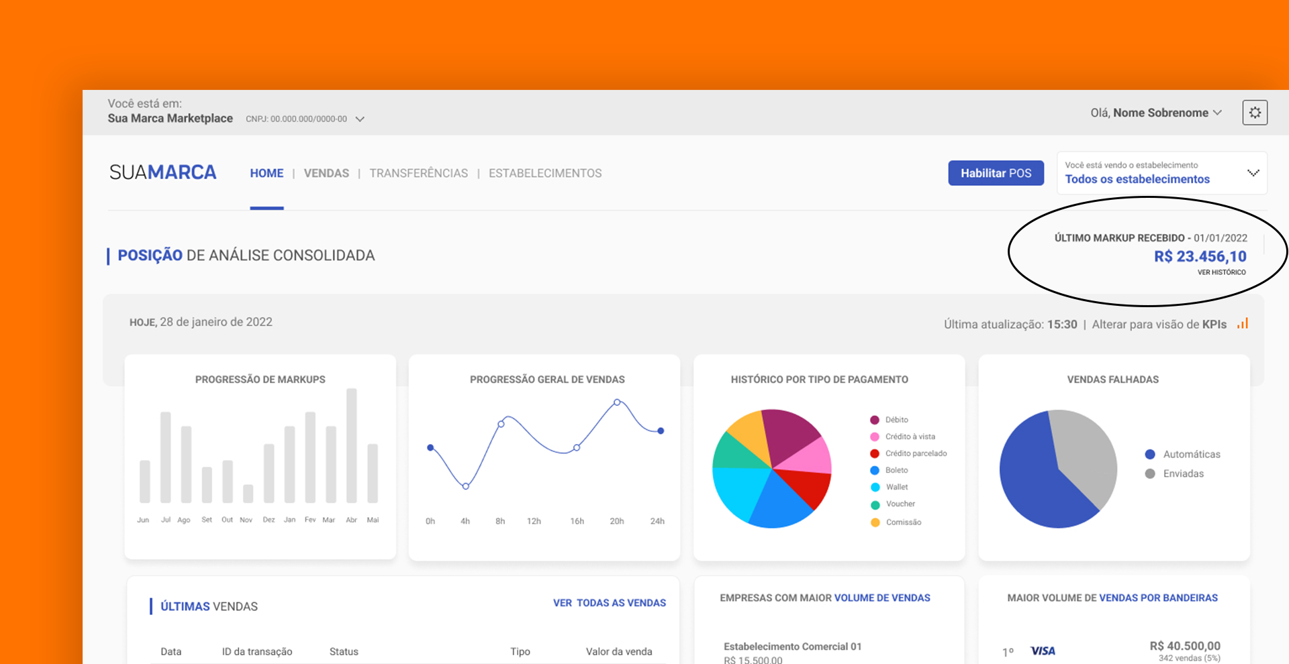Click the 20h data point on sales line

617,402
